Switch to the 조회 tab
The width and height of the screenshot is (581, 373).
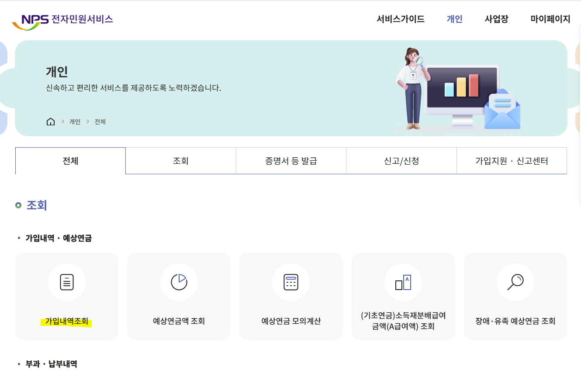coord(180,160)
